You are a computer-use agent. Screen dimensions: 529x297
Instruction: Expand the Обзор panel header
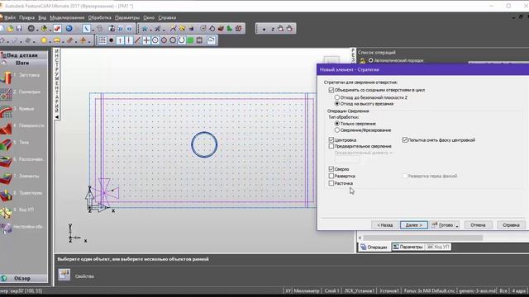click(x=24, y=279)
